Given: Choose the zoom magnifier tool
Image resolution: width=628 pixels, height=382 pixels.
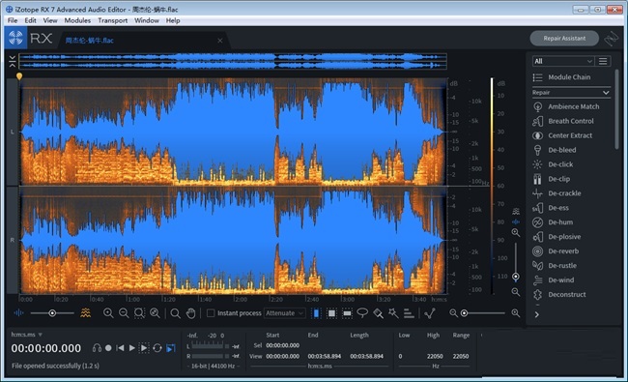Looking at the screenshot, I should pos(175,313).
